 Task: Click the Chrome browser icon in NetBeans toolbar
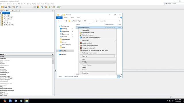38,7
